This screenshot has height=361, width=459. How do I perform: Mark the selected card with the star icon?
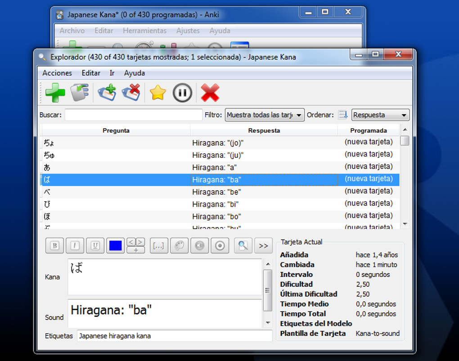(157, 92)
